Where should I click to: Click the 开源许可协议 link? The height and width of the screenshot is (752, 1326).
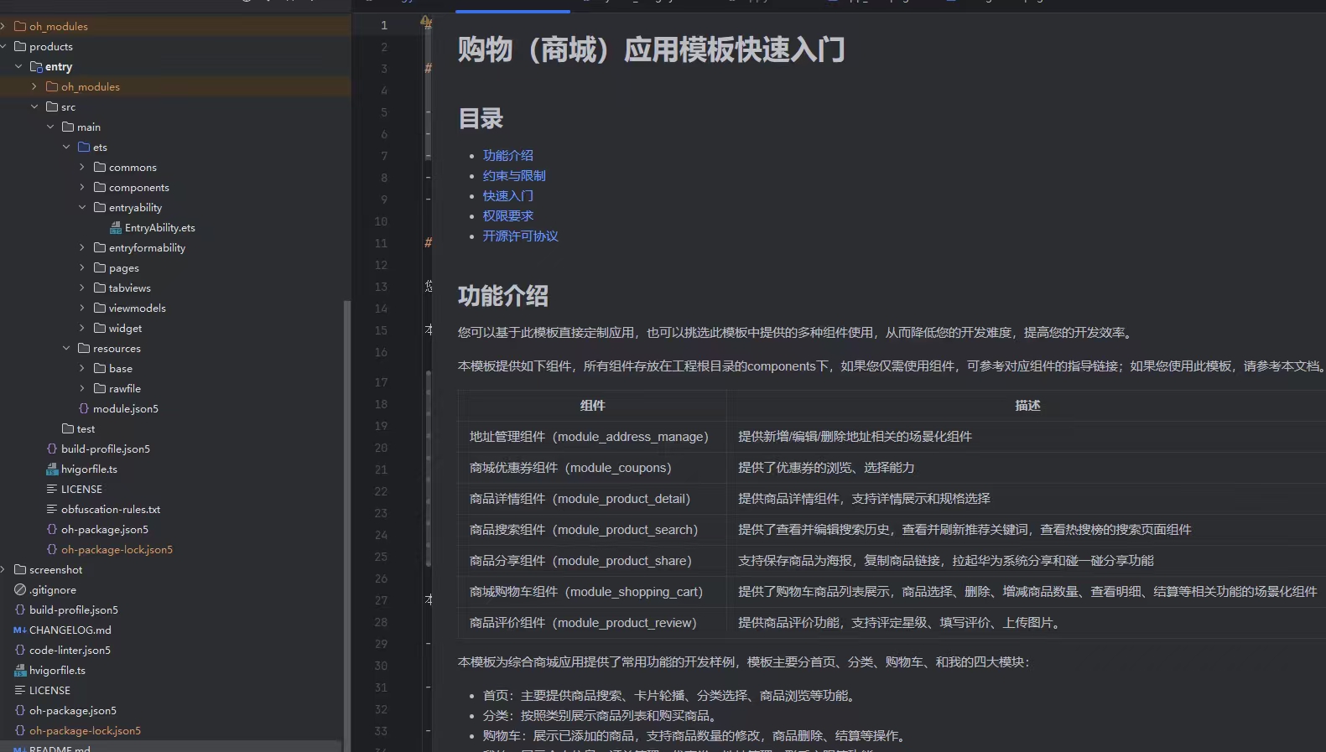click(520, 236)
